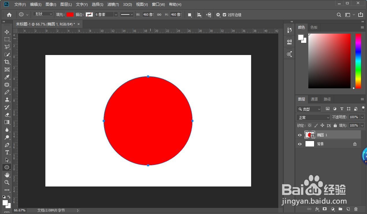Select the Crop tool

pos(7,62)
